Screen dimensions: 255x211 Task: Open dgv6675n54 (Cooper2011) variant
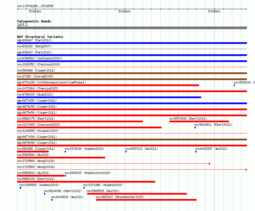(37, 113)
